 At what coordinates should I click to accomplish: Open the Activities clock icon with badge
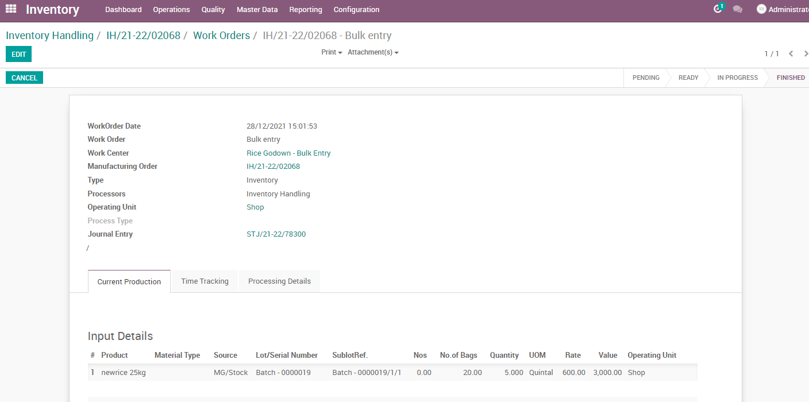718,9
